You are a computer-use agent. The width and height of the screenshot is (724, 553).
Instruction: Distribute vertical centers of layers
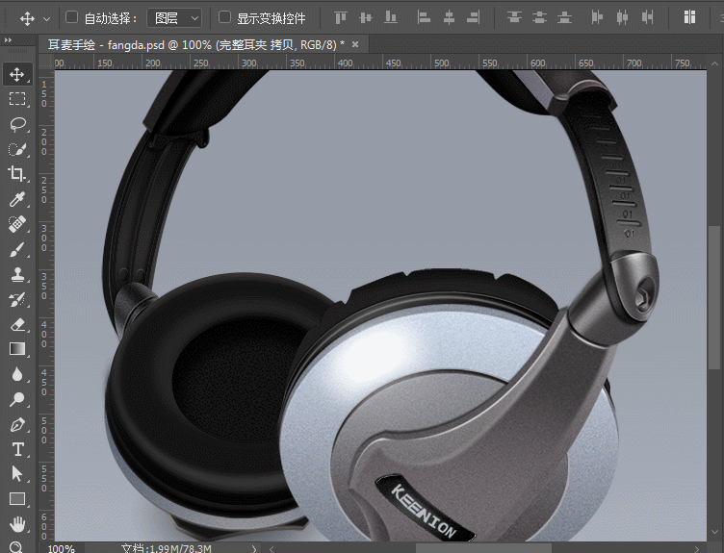click(x=539, y=17)
